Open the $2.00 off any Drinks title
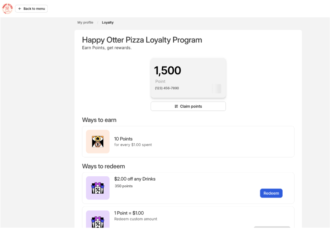The image size is (330, 229). tap(135, 179)
